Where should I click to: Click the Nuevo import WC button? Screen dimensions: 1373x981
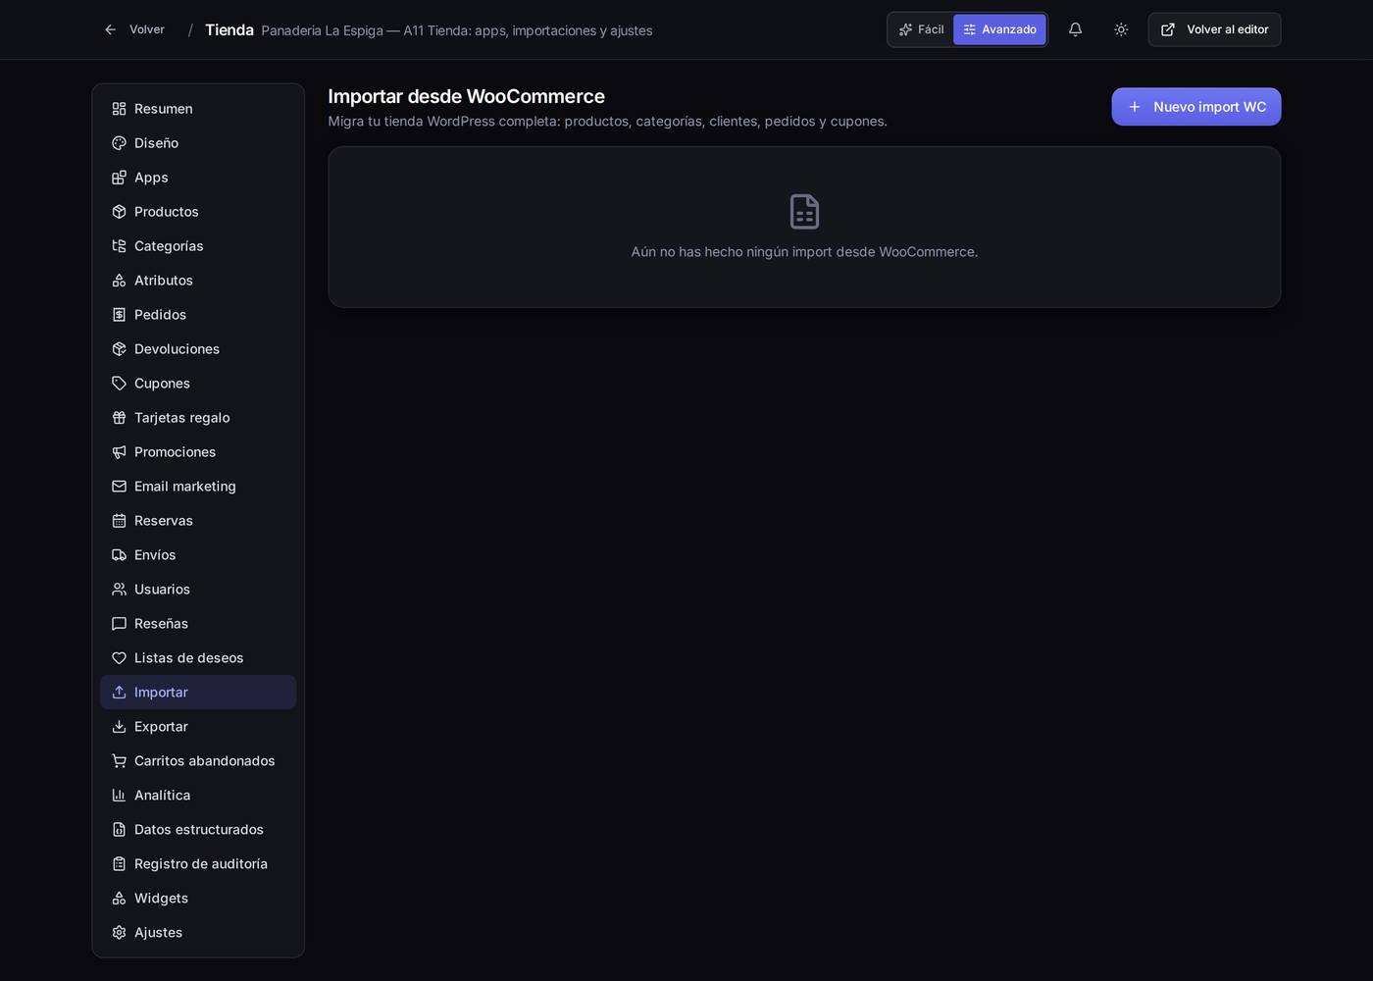[x=1195, y=107]
